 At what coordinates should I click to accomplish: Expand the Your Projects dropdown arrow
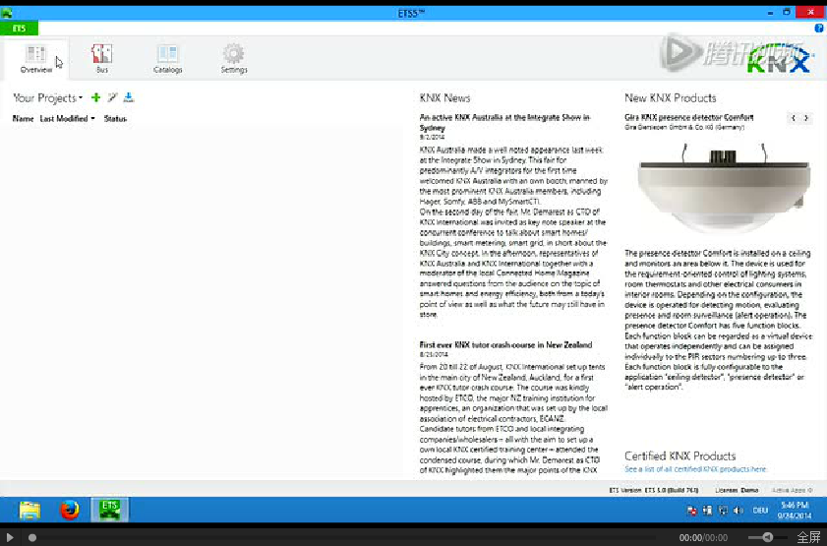click(x=81, y=98)
